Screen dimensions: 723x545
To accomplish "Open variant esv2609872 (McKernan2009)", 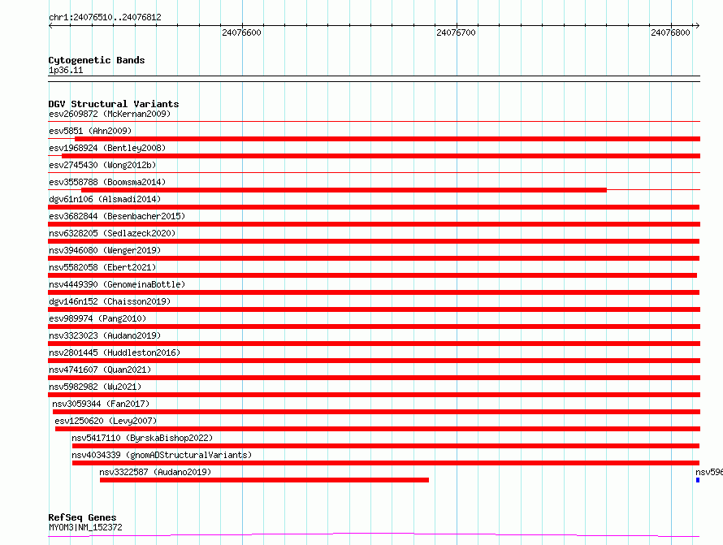I will 110,114.
